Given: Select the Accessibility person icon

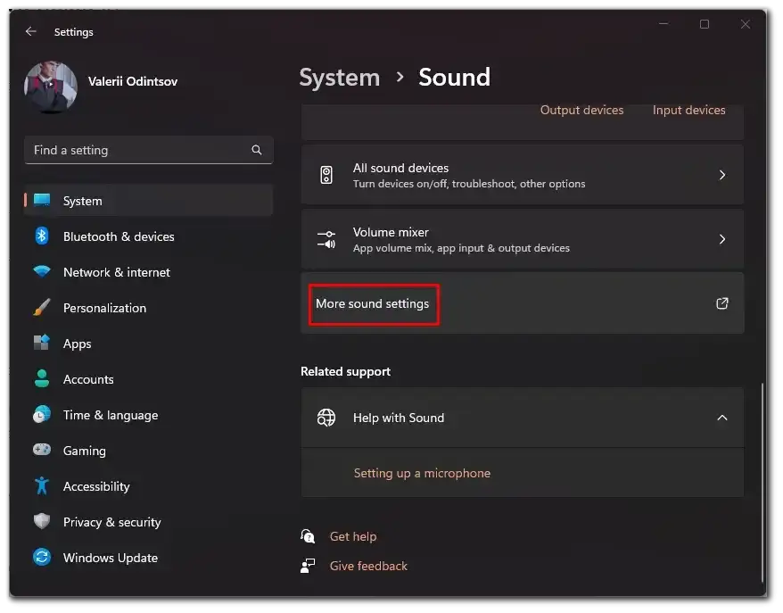Looking at the screenshot, I should [42, 486].
